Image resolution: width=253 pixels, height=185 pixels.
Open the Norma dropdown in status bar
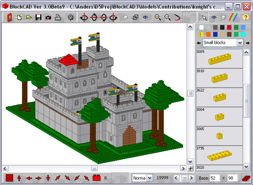coord(150,178)
